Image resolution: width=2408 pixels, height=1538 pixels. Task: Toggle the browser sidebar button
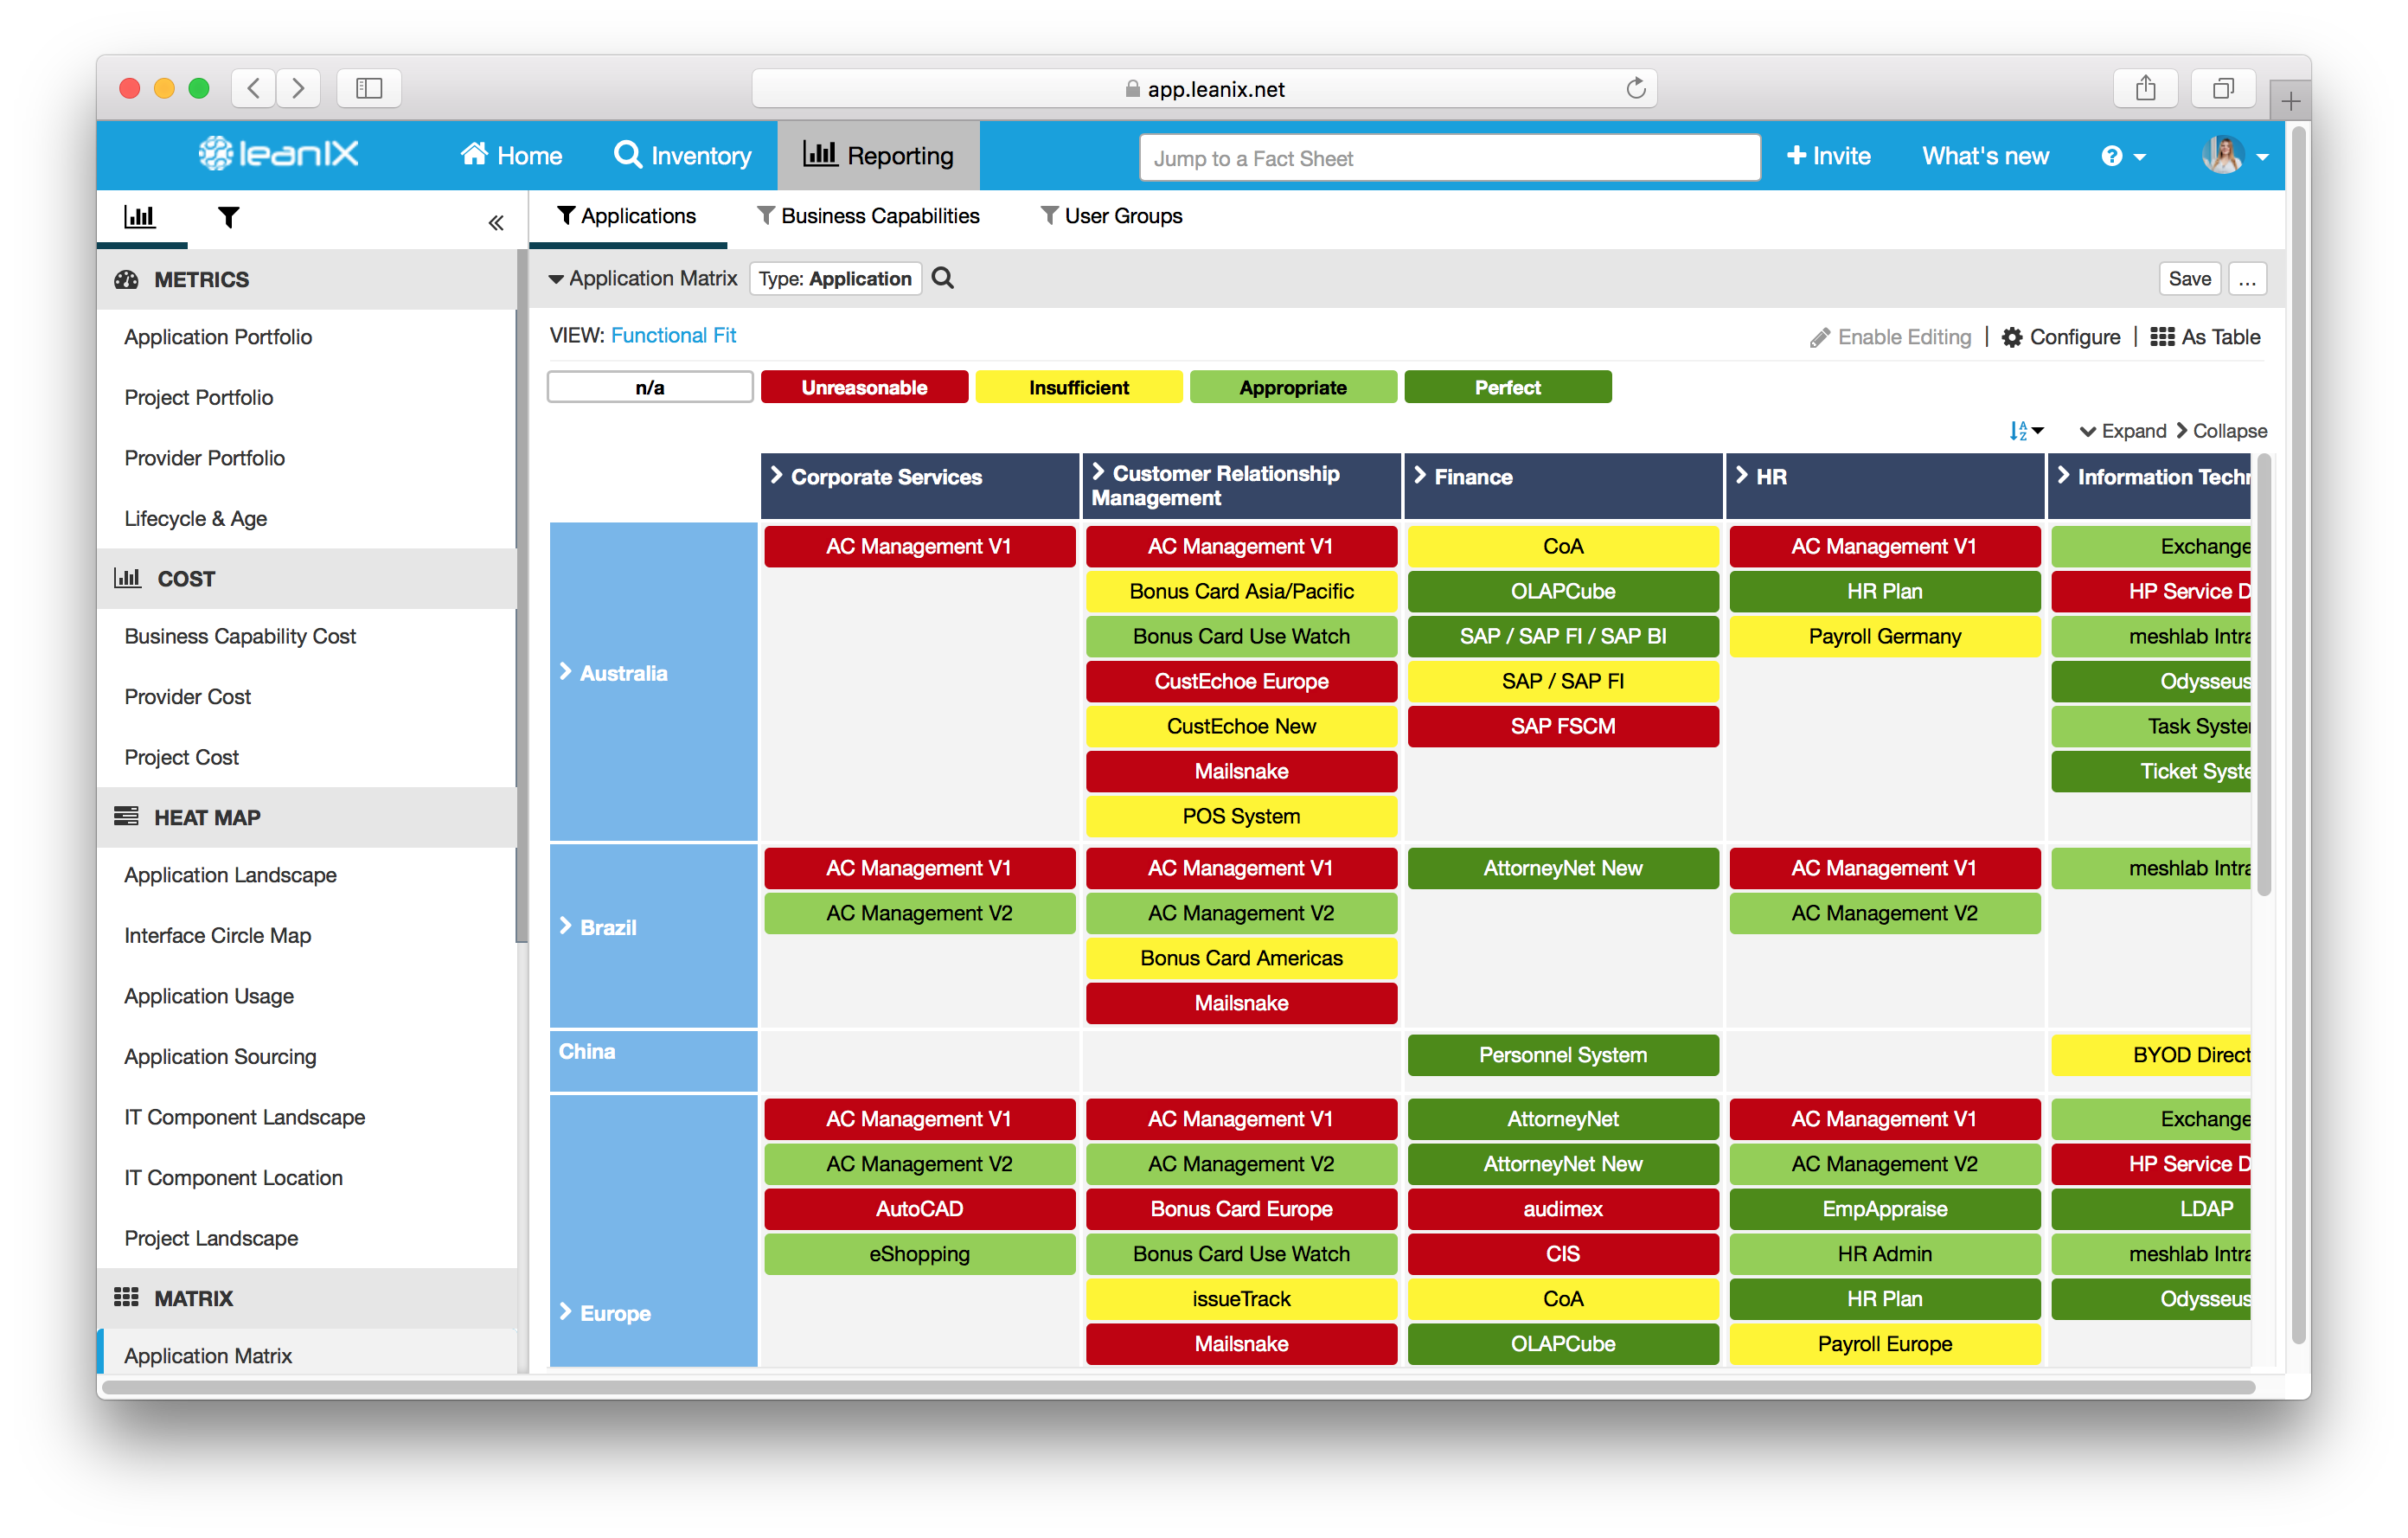(369, 88)
